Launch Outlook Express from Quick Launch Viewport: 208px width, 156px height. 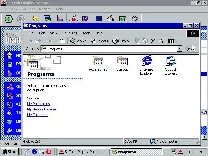pos(42,152)
